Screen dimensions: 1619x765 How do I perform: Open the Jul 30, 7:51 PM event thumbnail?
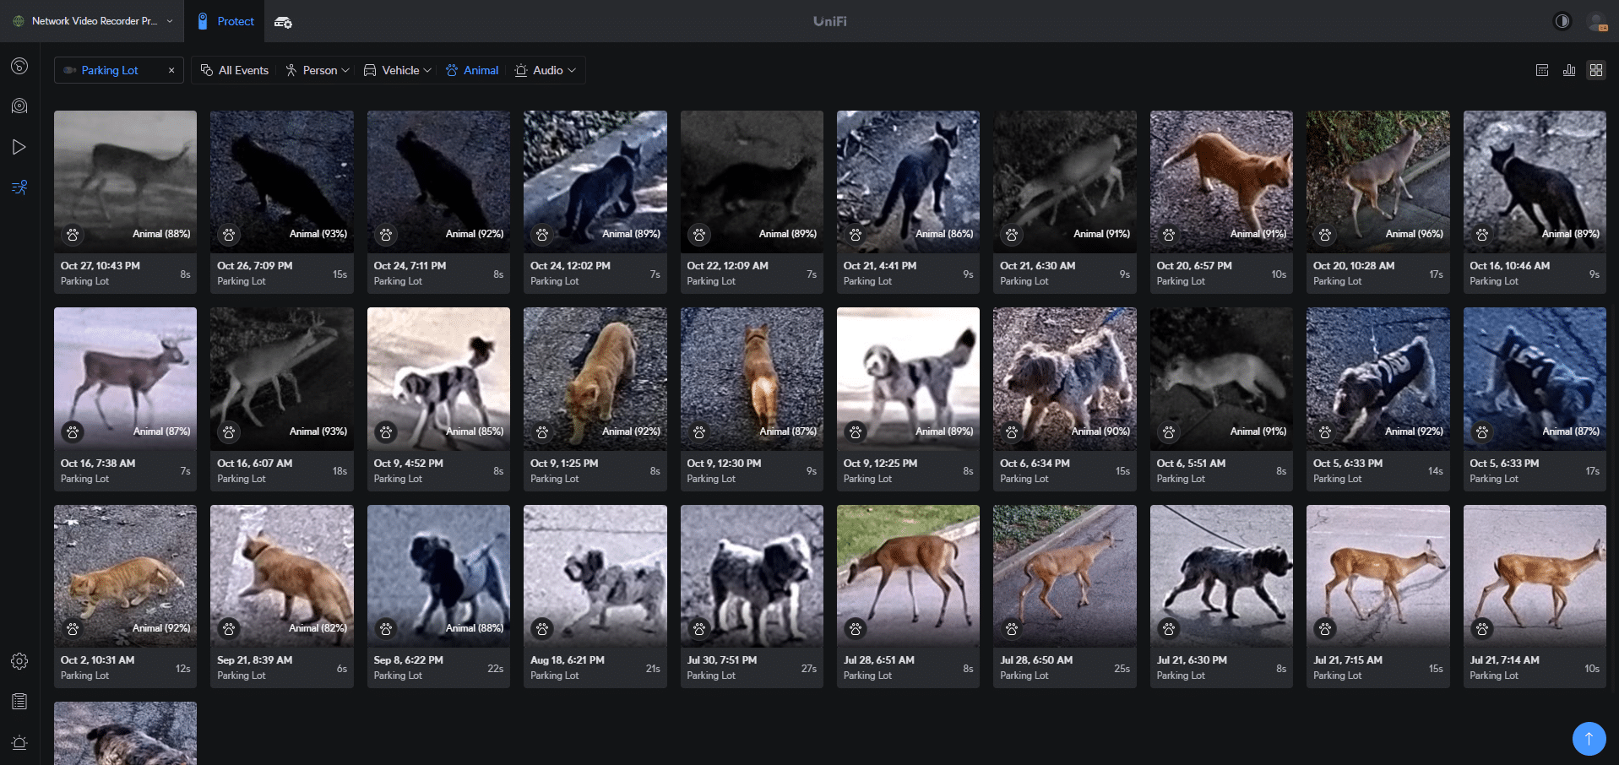pyautogui.click(x=752, y=576)
